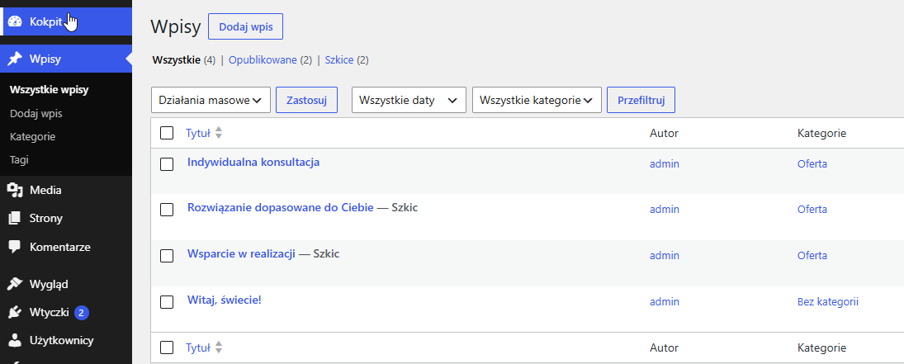This screenshot has width=904, height=364.
Task: Open the Wszystkie kategorie dropdown
Action: (537, 100)
